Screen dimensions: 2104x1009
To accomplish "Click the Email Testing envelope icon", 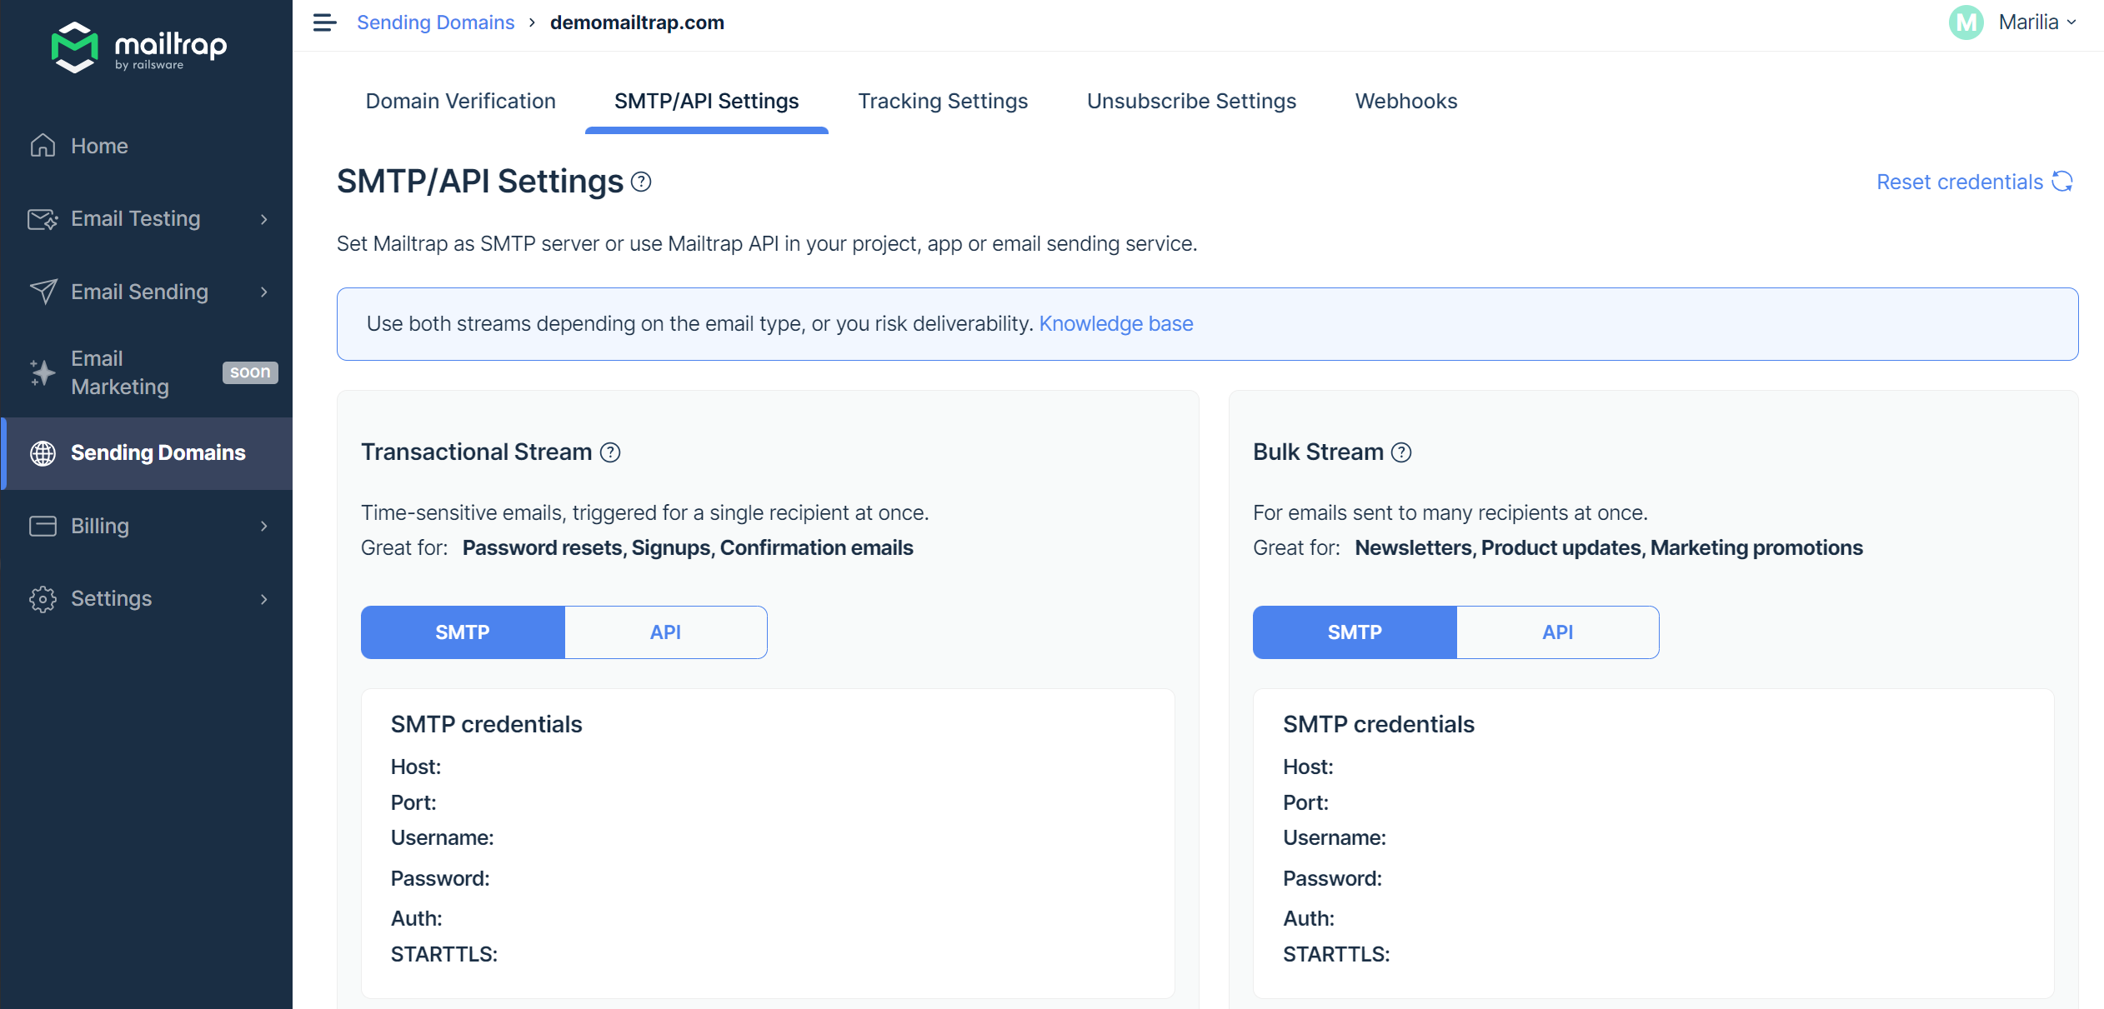I will (43, 219).
